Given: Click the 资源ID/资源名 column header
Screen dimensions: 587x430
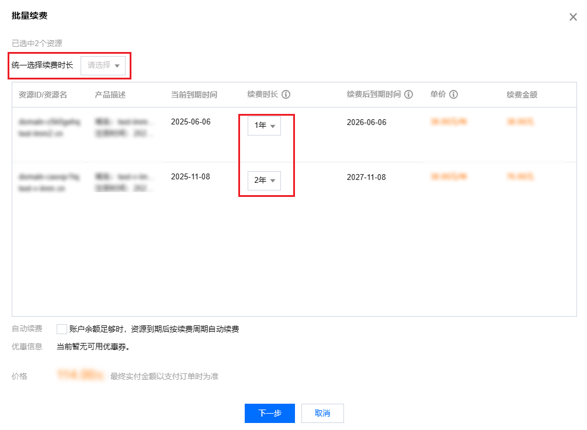Looking at the screenshot, I should point(43,95).
